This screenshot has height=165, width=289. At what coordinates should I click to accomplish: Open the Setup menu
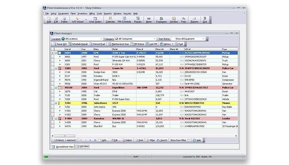click(54, 14)
